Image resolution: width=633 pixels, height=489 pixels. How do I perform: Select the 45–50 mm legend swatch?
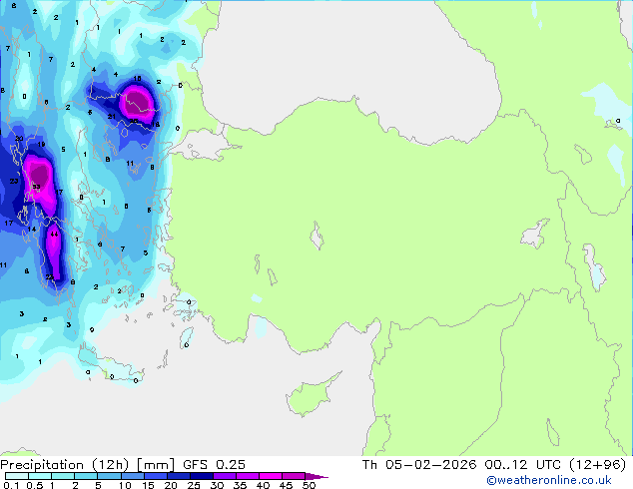294,476
